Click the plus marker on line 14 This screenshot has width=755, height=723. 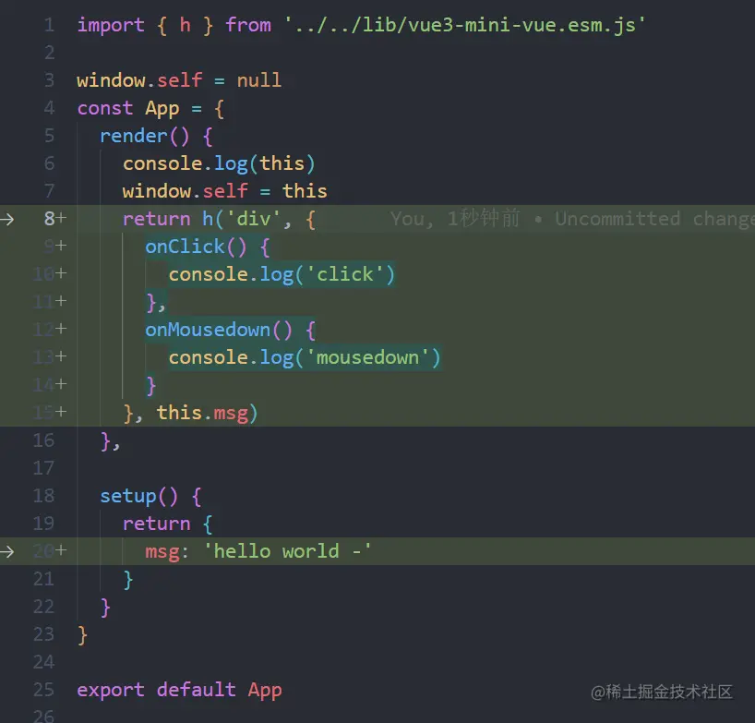[61, 384]
